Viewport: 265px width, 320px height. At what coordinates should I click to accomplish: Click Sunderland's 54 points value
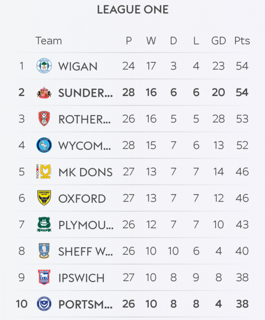pyautogui.click(x=242, y=93)
